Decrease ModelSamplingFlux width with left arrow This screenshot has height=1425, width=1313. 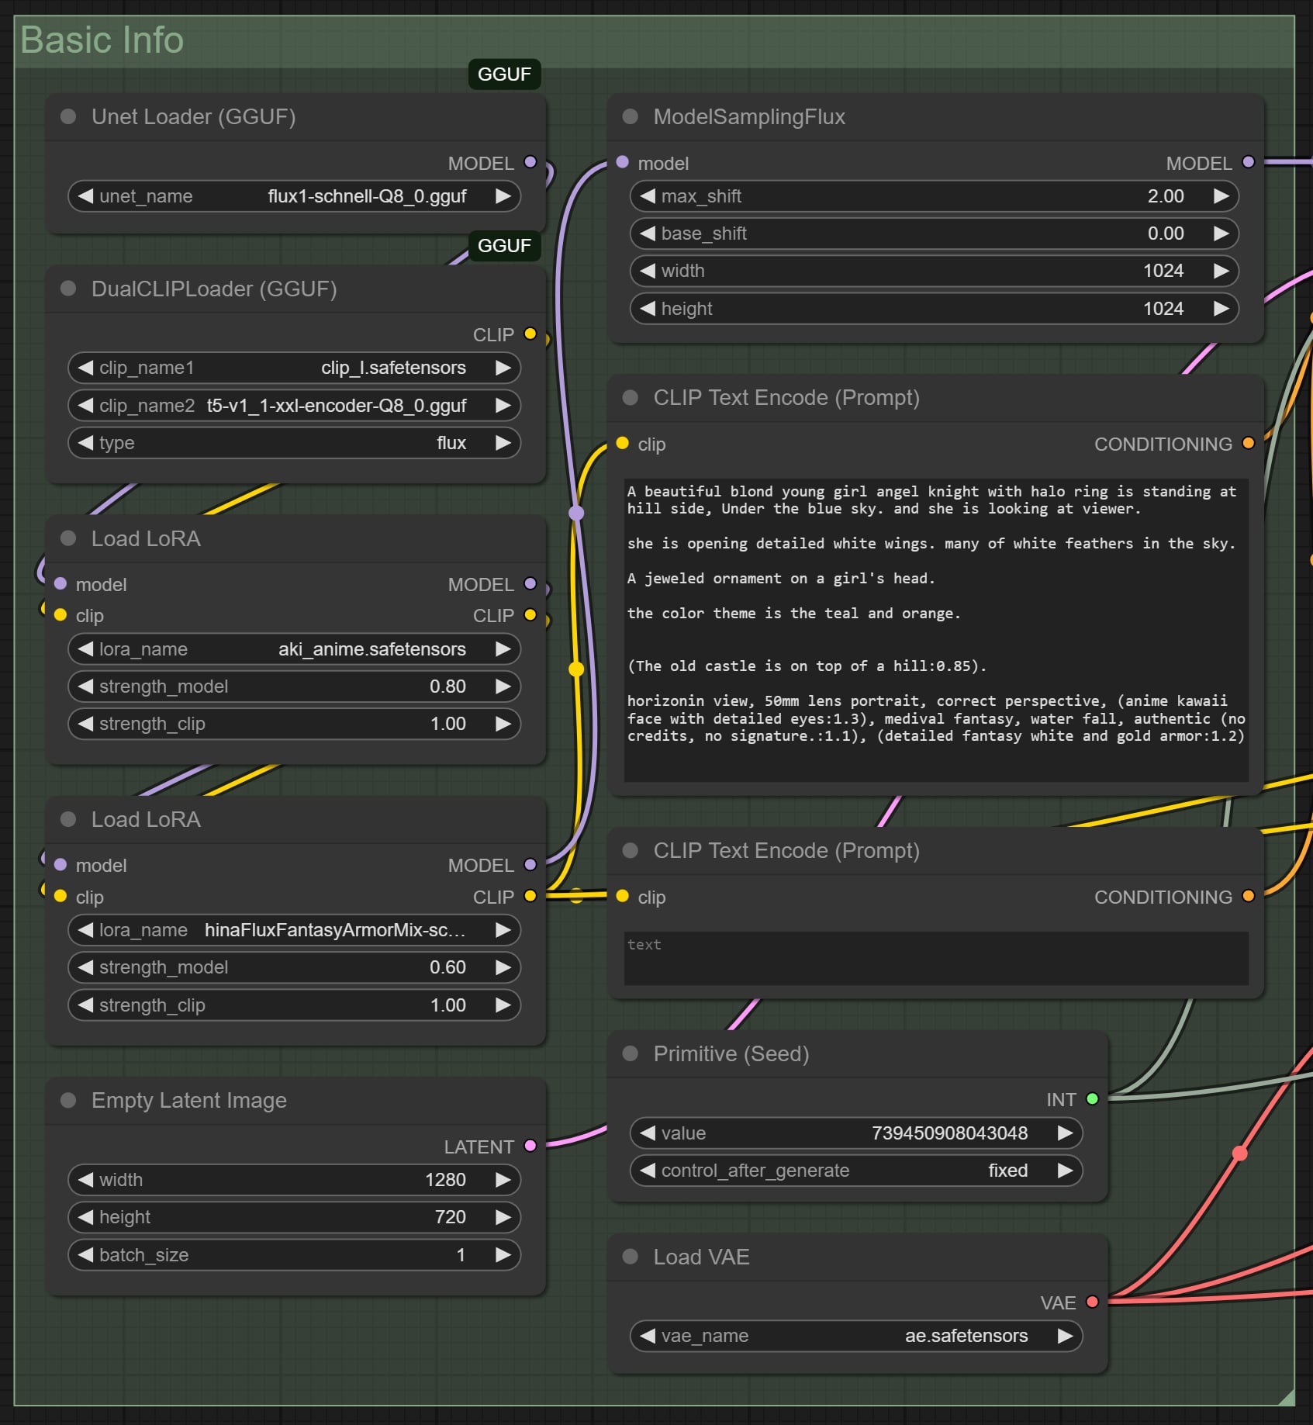[648, 271]
